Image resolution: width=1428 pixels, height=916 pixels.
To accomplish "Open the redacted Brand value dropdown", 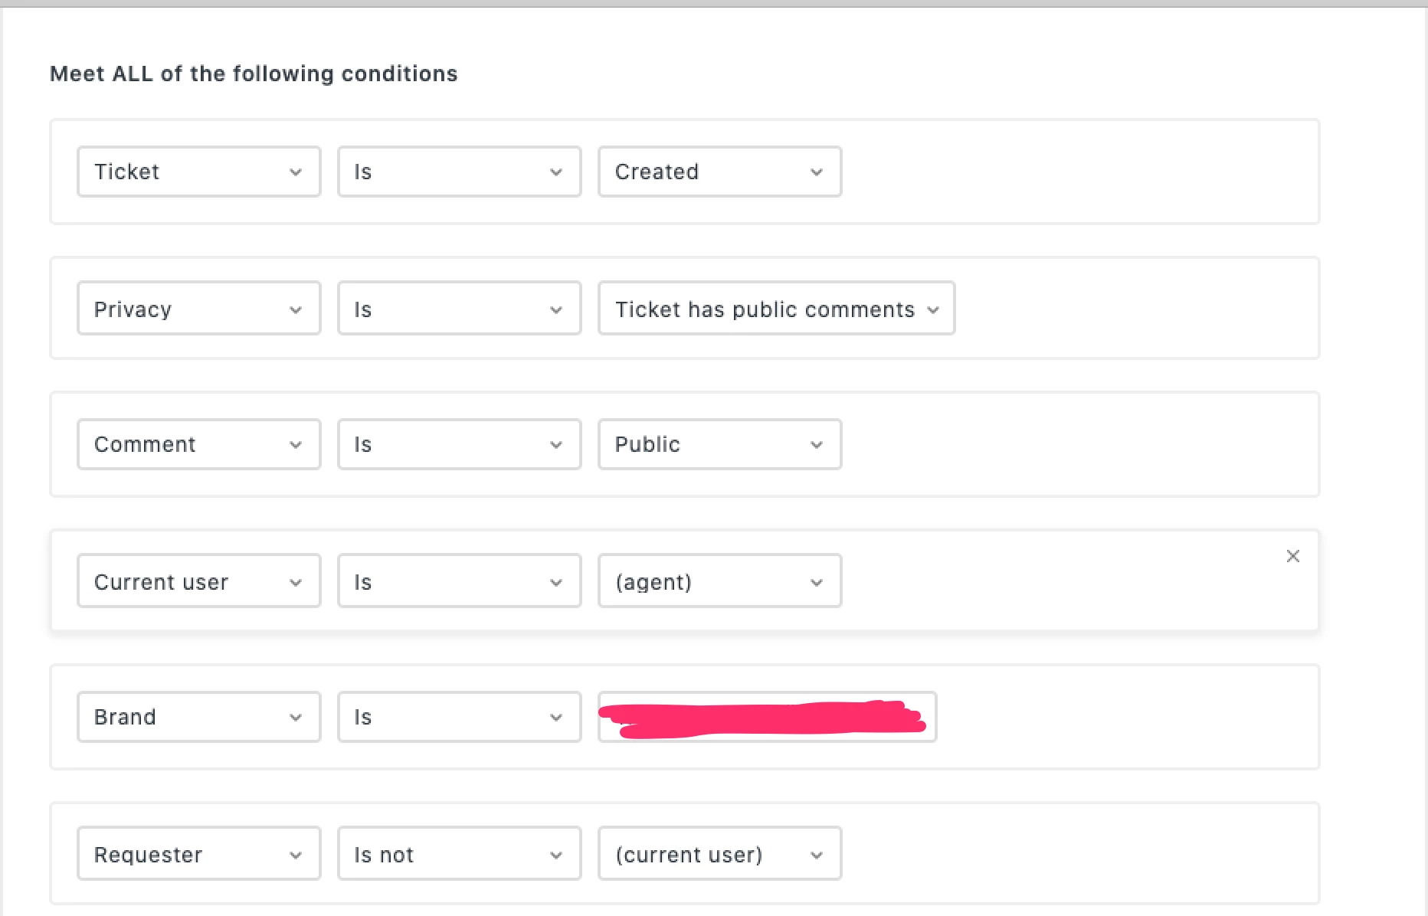I will coord(767,717).
